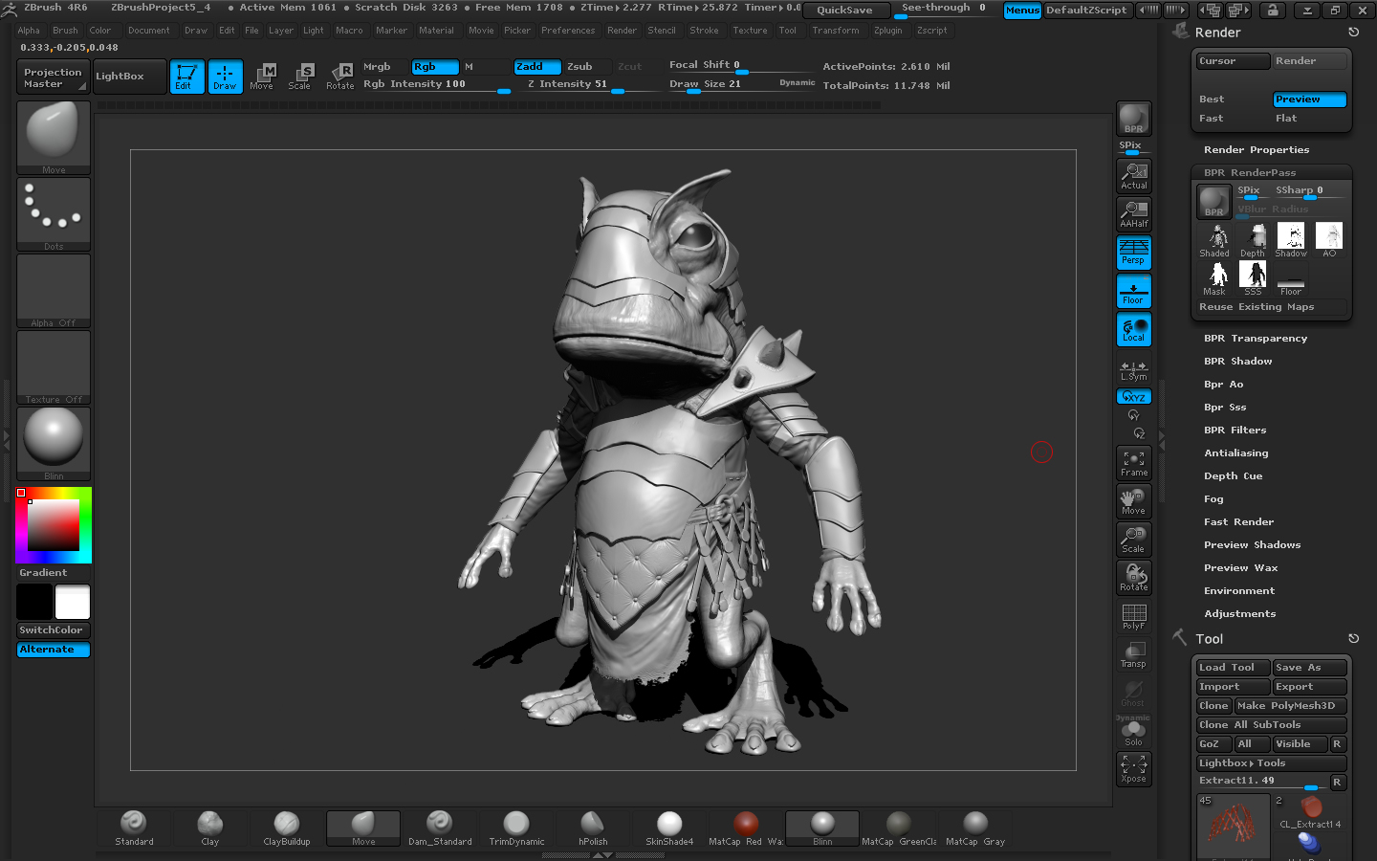Open the Stroke menu

tap(704, 31)
